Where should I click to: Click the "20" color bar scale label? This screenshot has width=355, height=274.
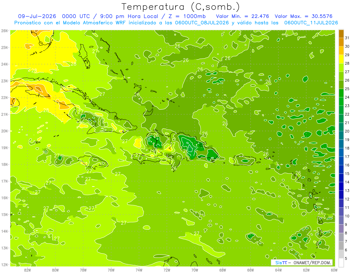[347, 131]
